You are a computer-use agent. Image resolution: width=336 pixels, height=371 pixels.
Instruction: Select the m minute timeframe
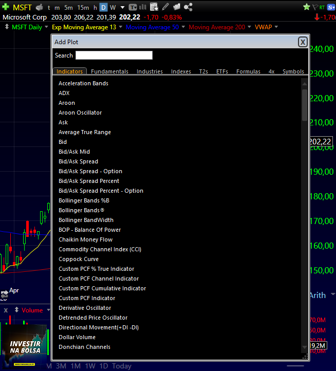57,8
